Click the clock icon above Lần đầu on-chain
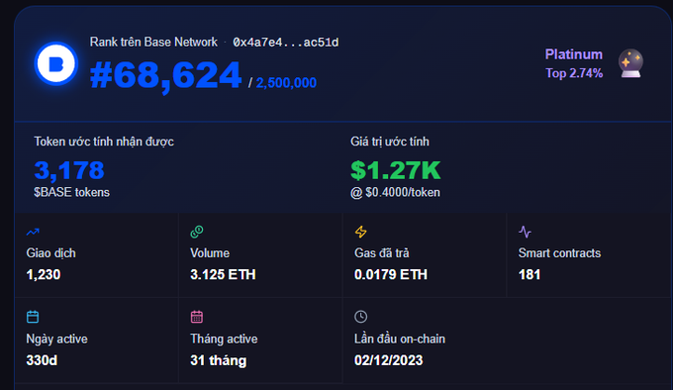 pyautogui.click(x=360, y=317)
